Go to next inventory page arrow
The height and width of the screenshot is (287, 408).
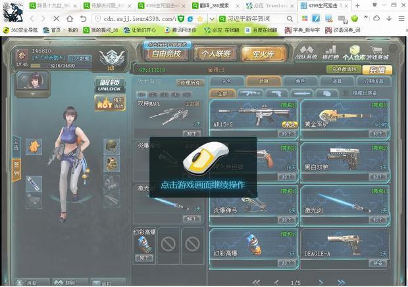click(322, 282)
